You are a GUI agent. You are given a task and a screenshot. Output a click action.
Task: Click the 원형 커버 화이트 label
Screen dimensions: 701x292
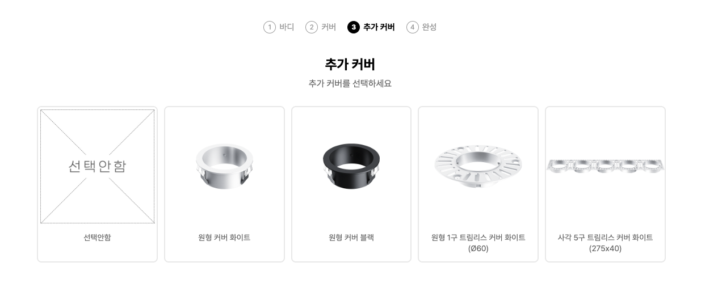224,238
